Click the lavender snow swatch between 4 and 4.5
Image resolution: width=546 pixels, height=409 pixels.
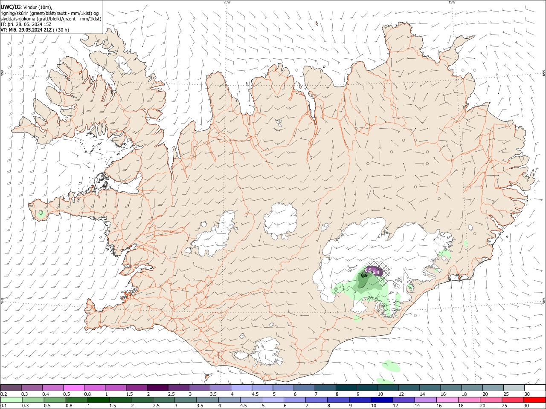pos(241,388)
